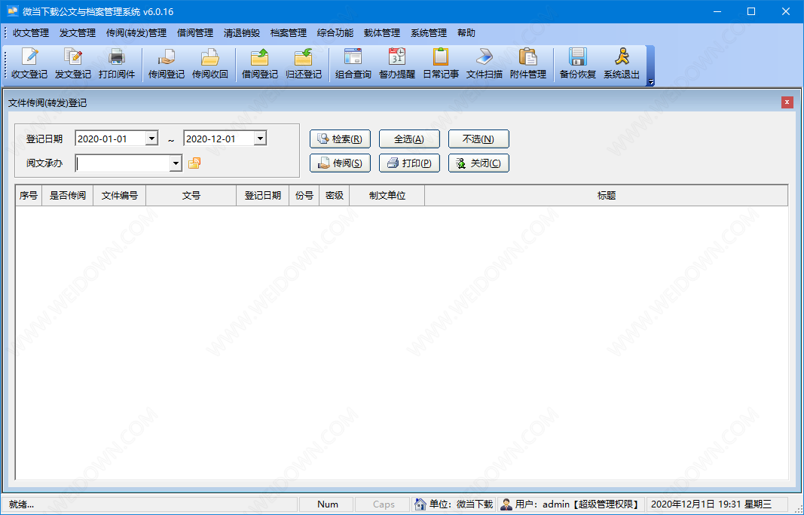Click the folder icon beside 阅文承办 field

coord(194,163)
